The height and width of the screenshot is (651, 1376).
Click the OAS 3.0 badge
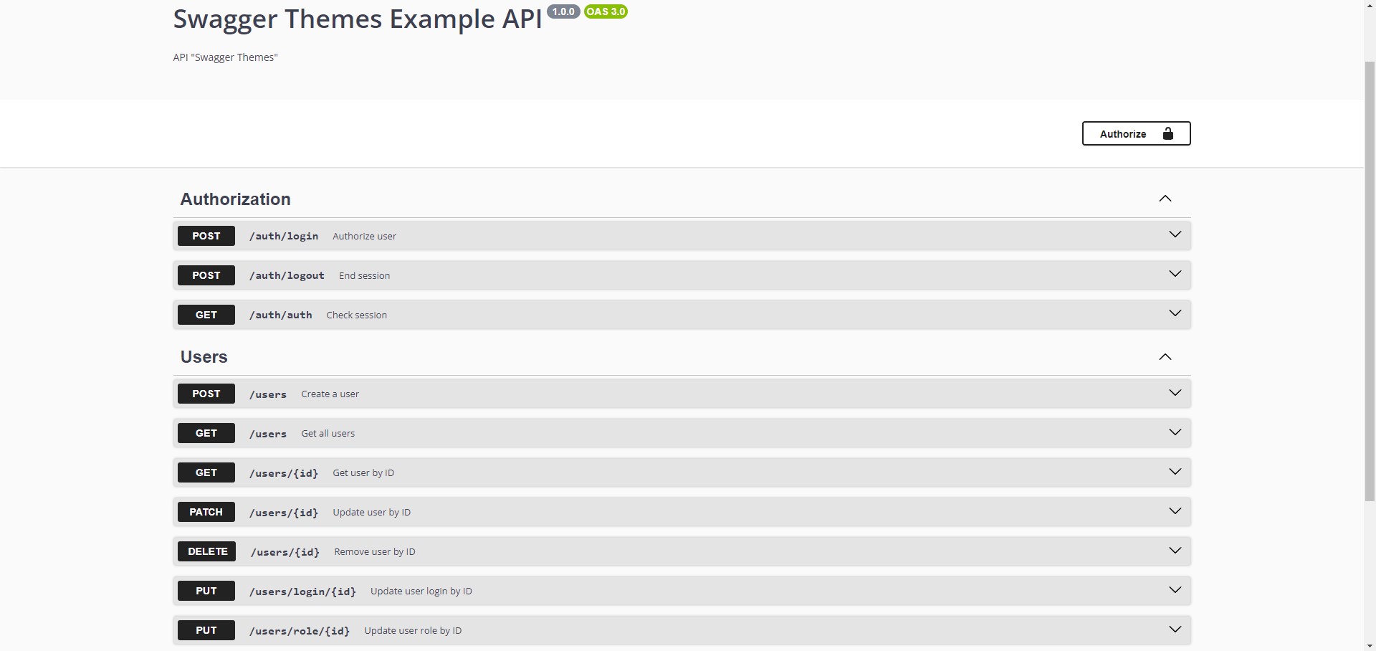(606, 11)
